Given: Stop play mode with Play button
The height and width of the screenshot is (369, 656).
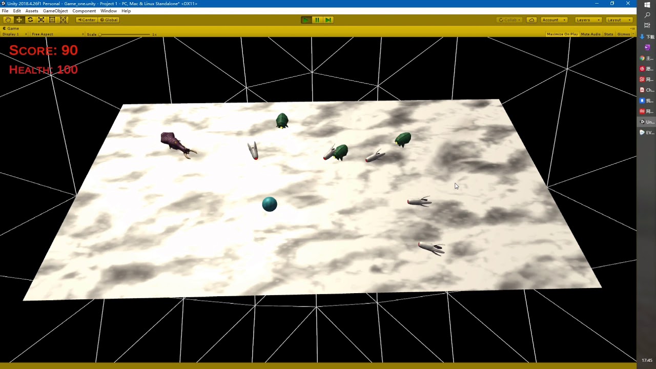Looking at the screenshot, I should [306, 19].
